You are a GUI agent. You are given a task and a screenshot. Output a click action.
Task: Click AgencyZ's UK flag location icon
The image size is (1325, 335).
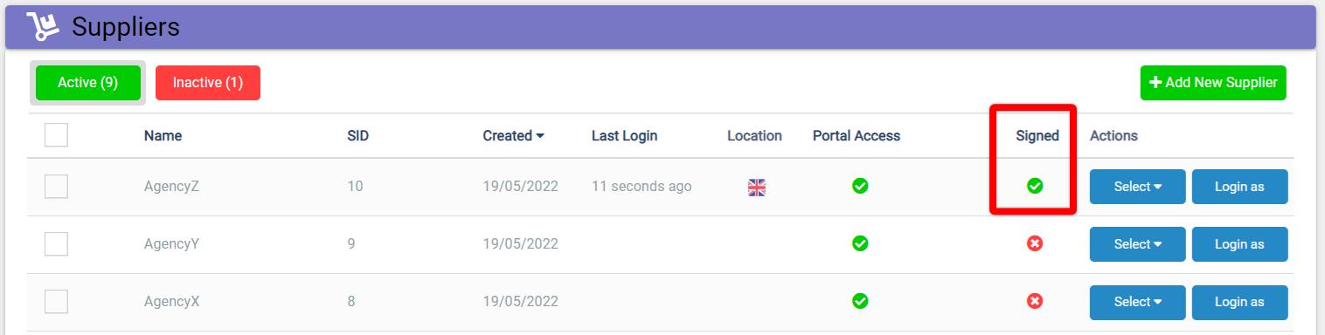coord(757,187)
